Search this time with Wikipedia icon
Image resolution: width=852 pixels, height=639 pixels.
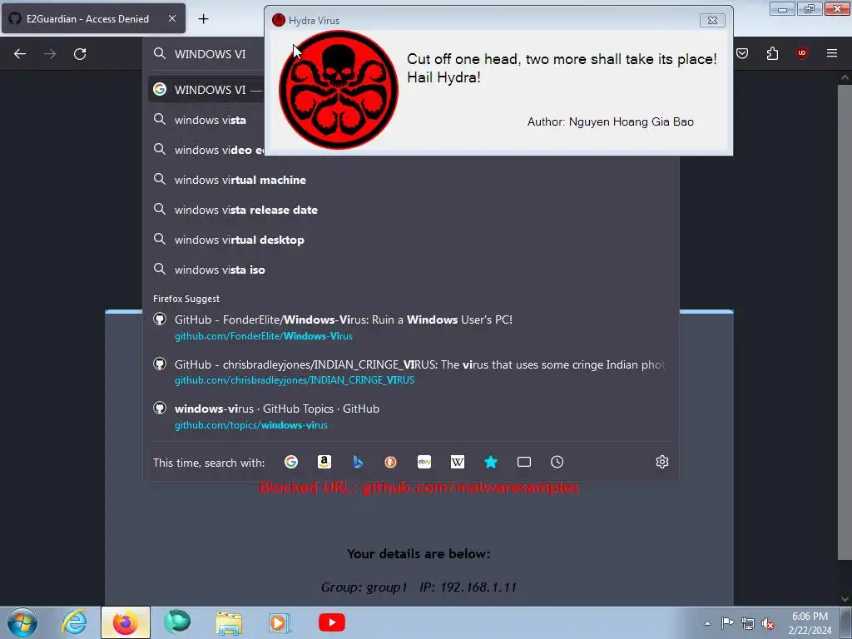(458, 462)
